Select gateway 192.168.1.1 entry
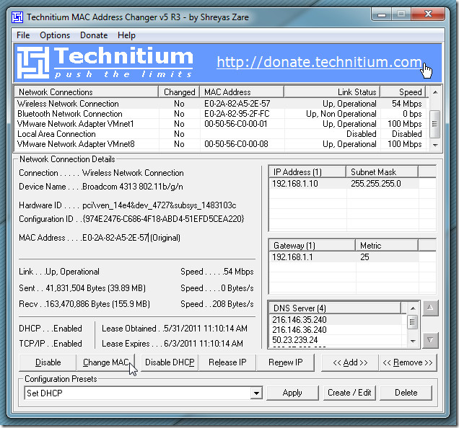Image resolution: width=459 pixels, height=428 pixels. [292, 257]
